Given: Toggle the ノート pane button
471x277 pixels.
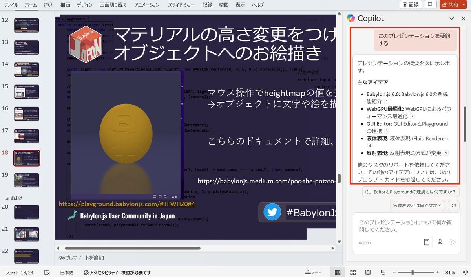Looking at the screenshot, I should (x=313, y=272).
